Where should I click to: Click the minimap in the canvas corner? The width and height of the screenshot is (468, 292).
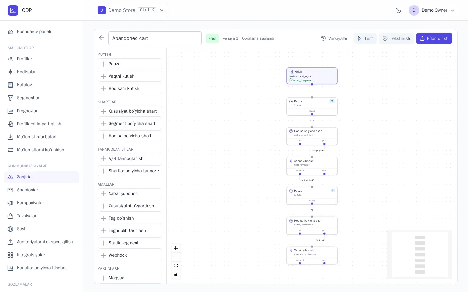click(x=420, y=255)
